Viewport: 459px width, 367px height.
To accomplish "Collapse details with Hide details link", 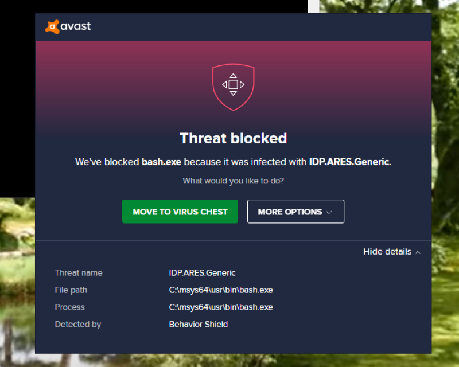I will point(387,252).
